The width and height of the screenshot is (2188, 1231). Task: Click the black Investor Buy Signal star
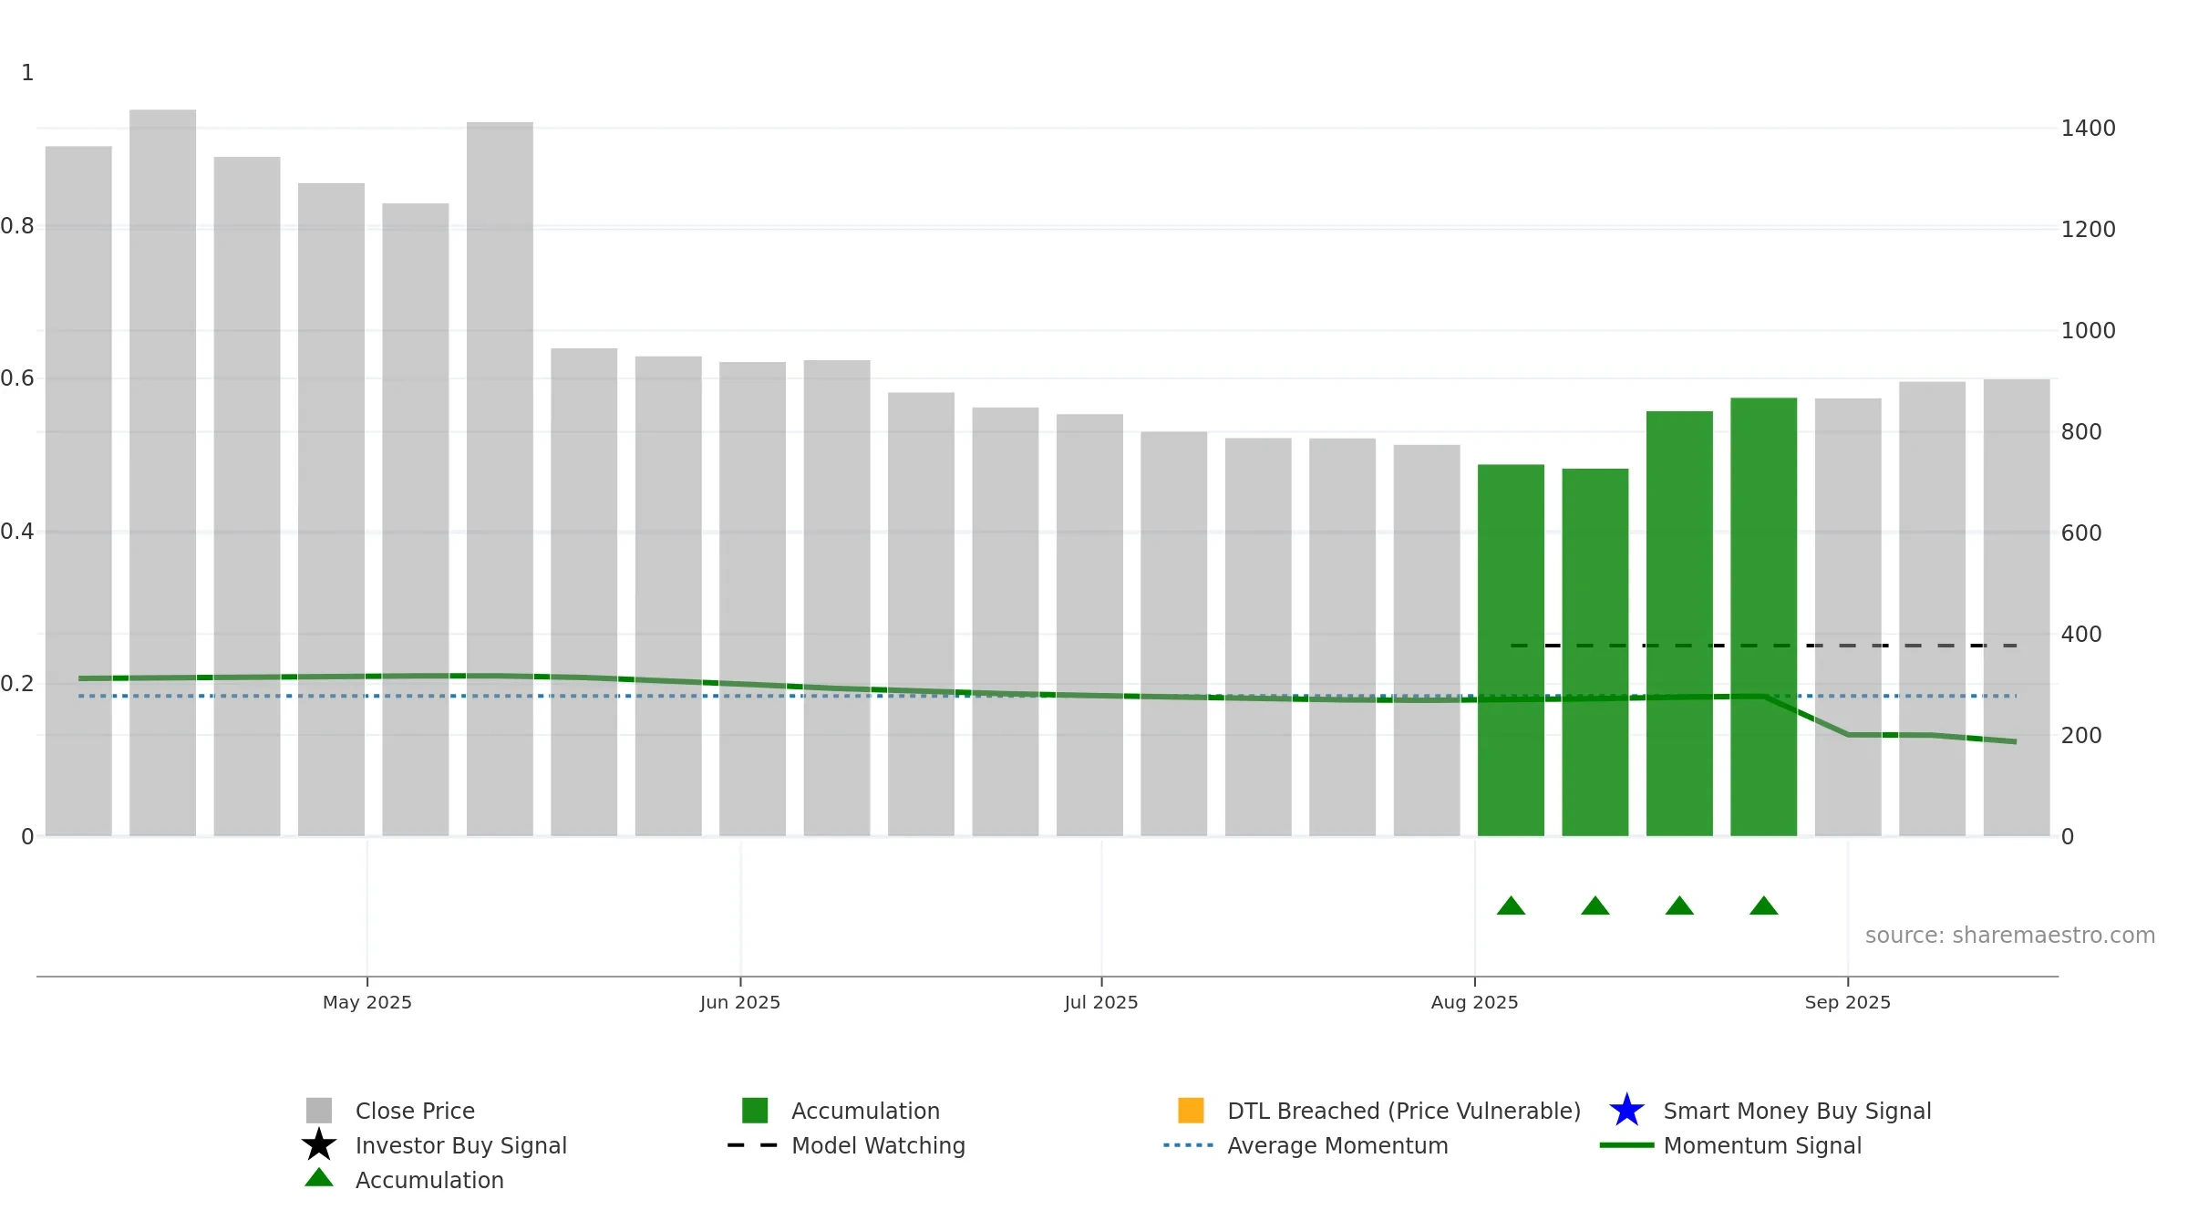pos(319,1144)
